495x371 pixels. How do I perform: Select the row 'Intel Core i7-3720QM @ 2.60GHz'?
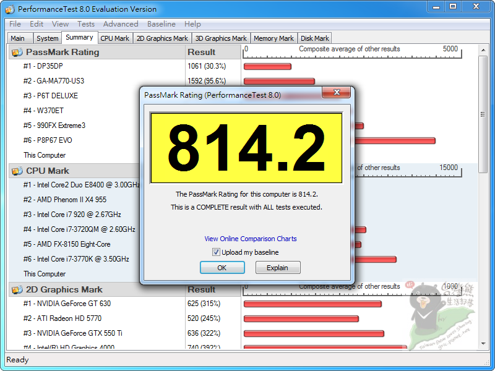tap(79, 229)
